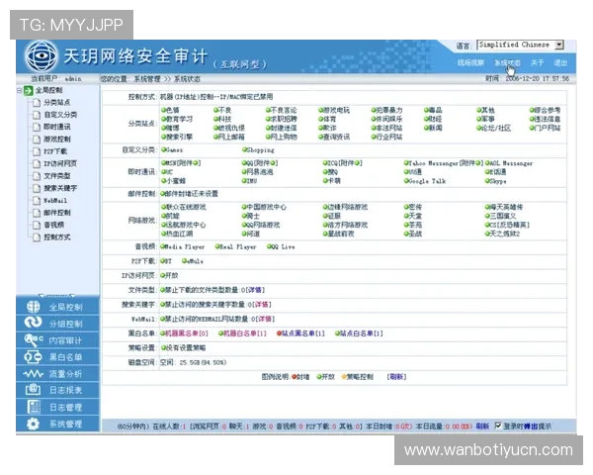Collapse the 全局控制 tree node
The image size is (593, 475).
20,90
